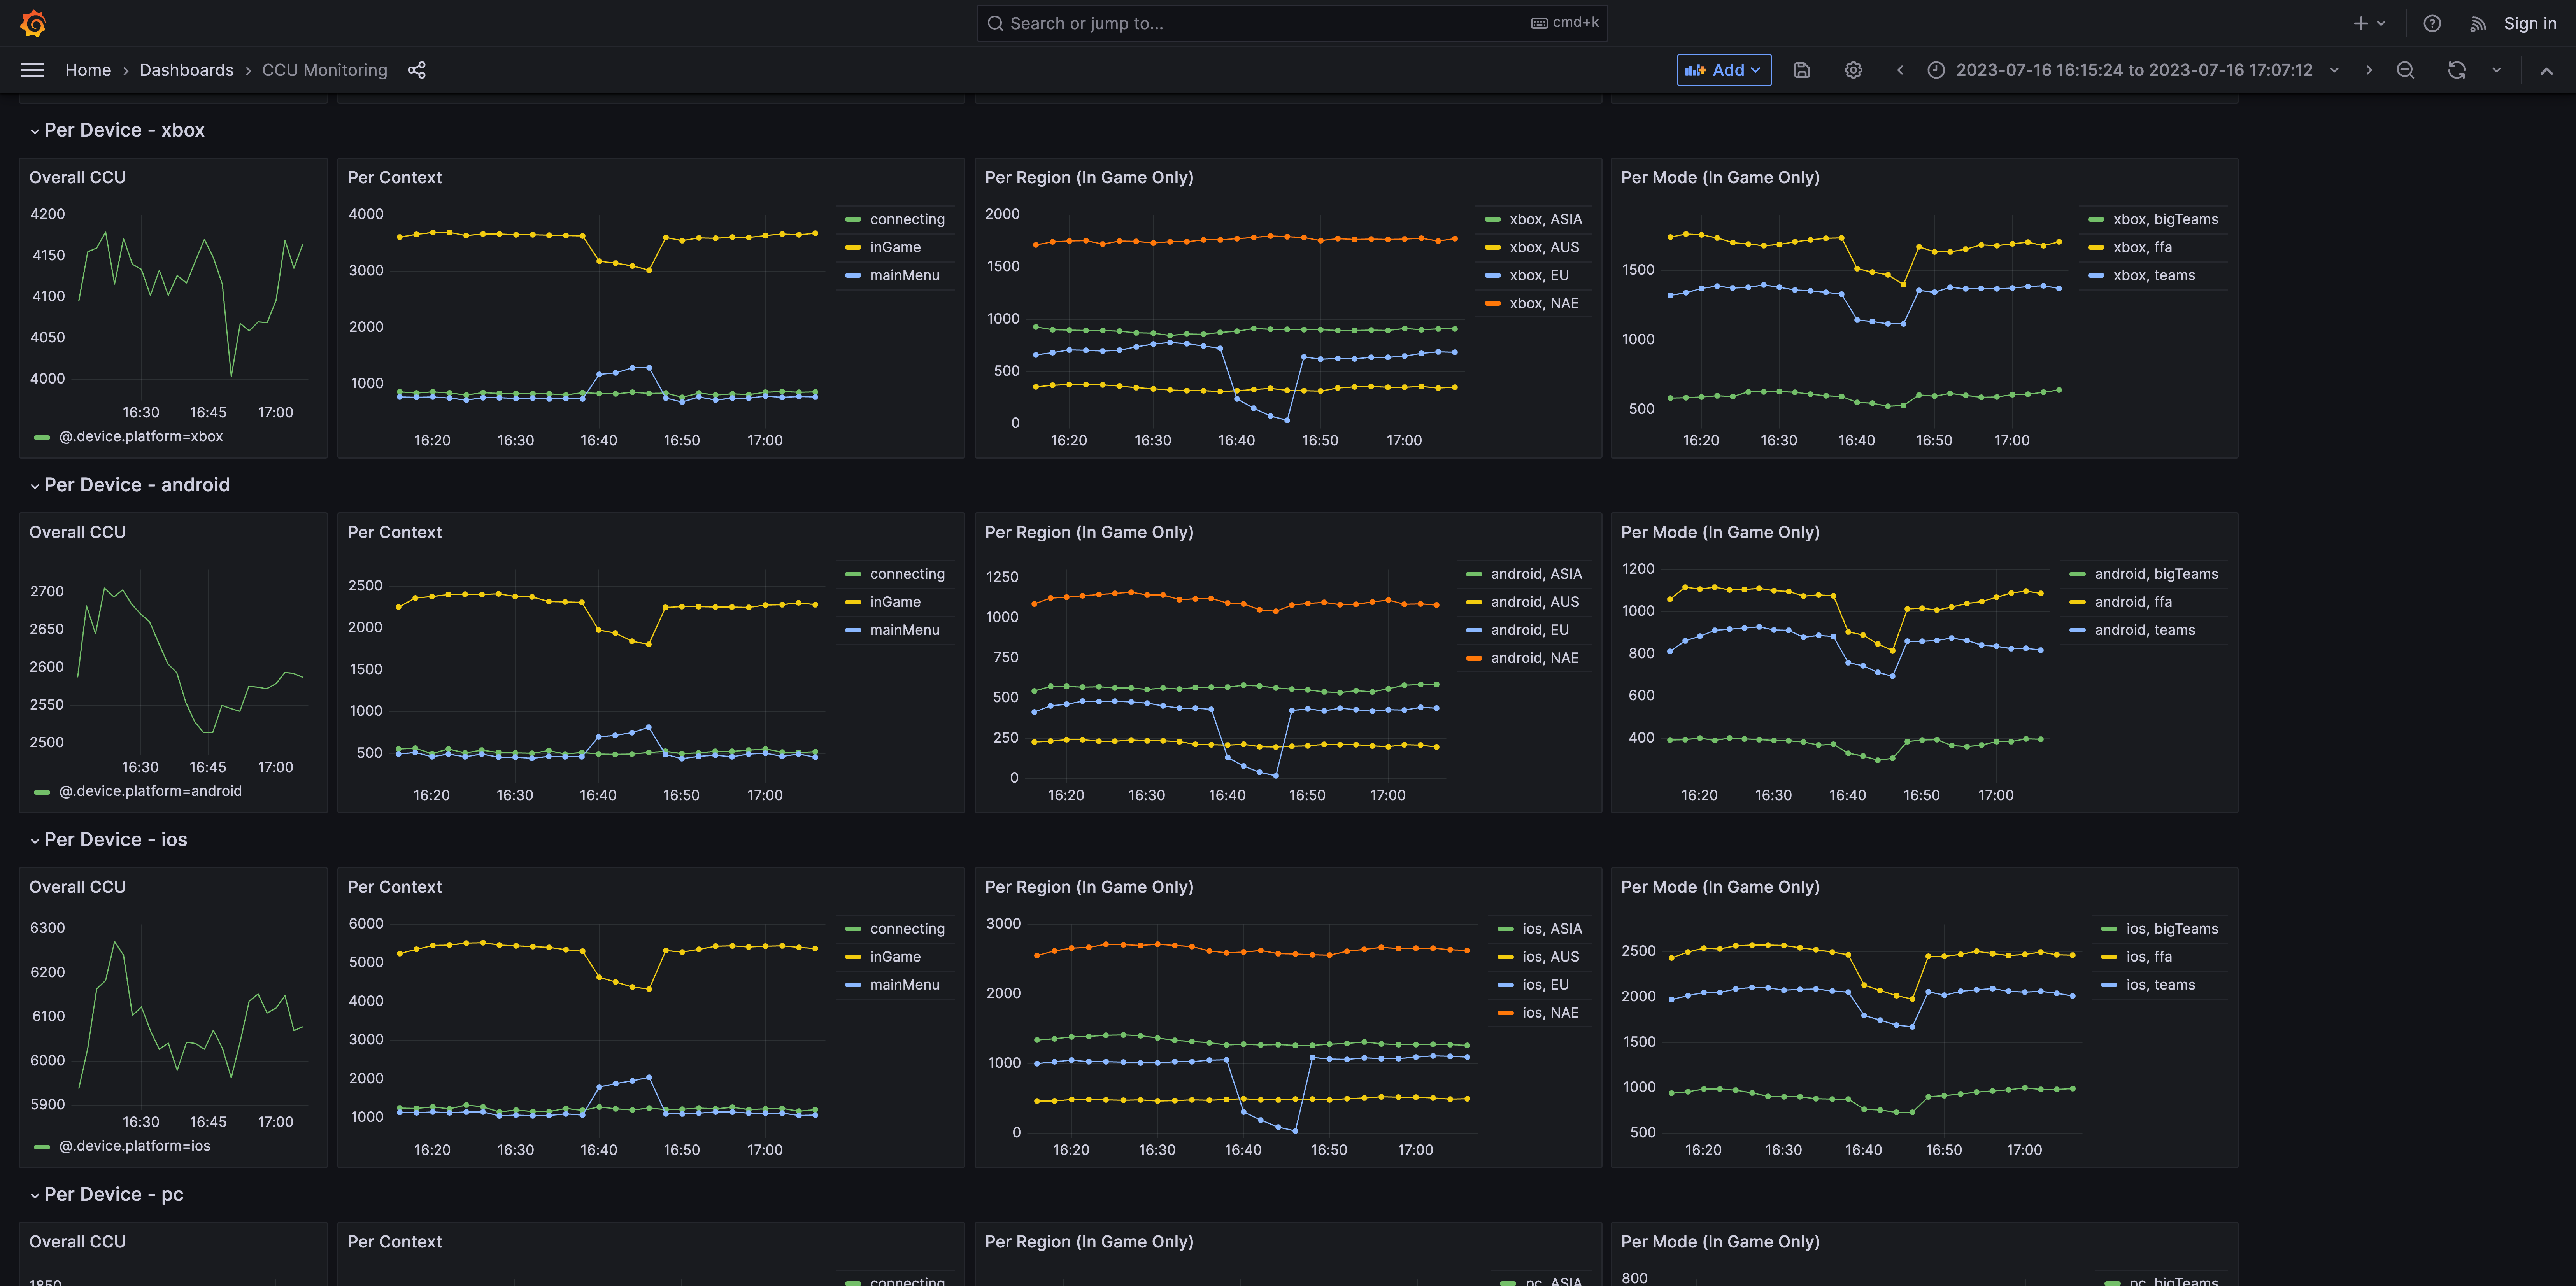The height and width of the screenshot is (1286, 2576).
Task: Toggle xbox, NAE series in legend
Action: 1543,303
